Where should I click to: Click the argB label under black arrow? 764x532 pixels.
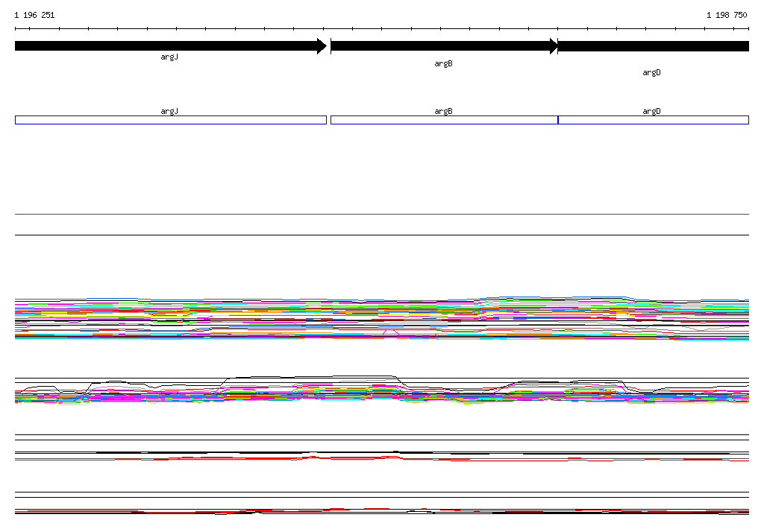tap(443, 64)
